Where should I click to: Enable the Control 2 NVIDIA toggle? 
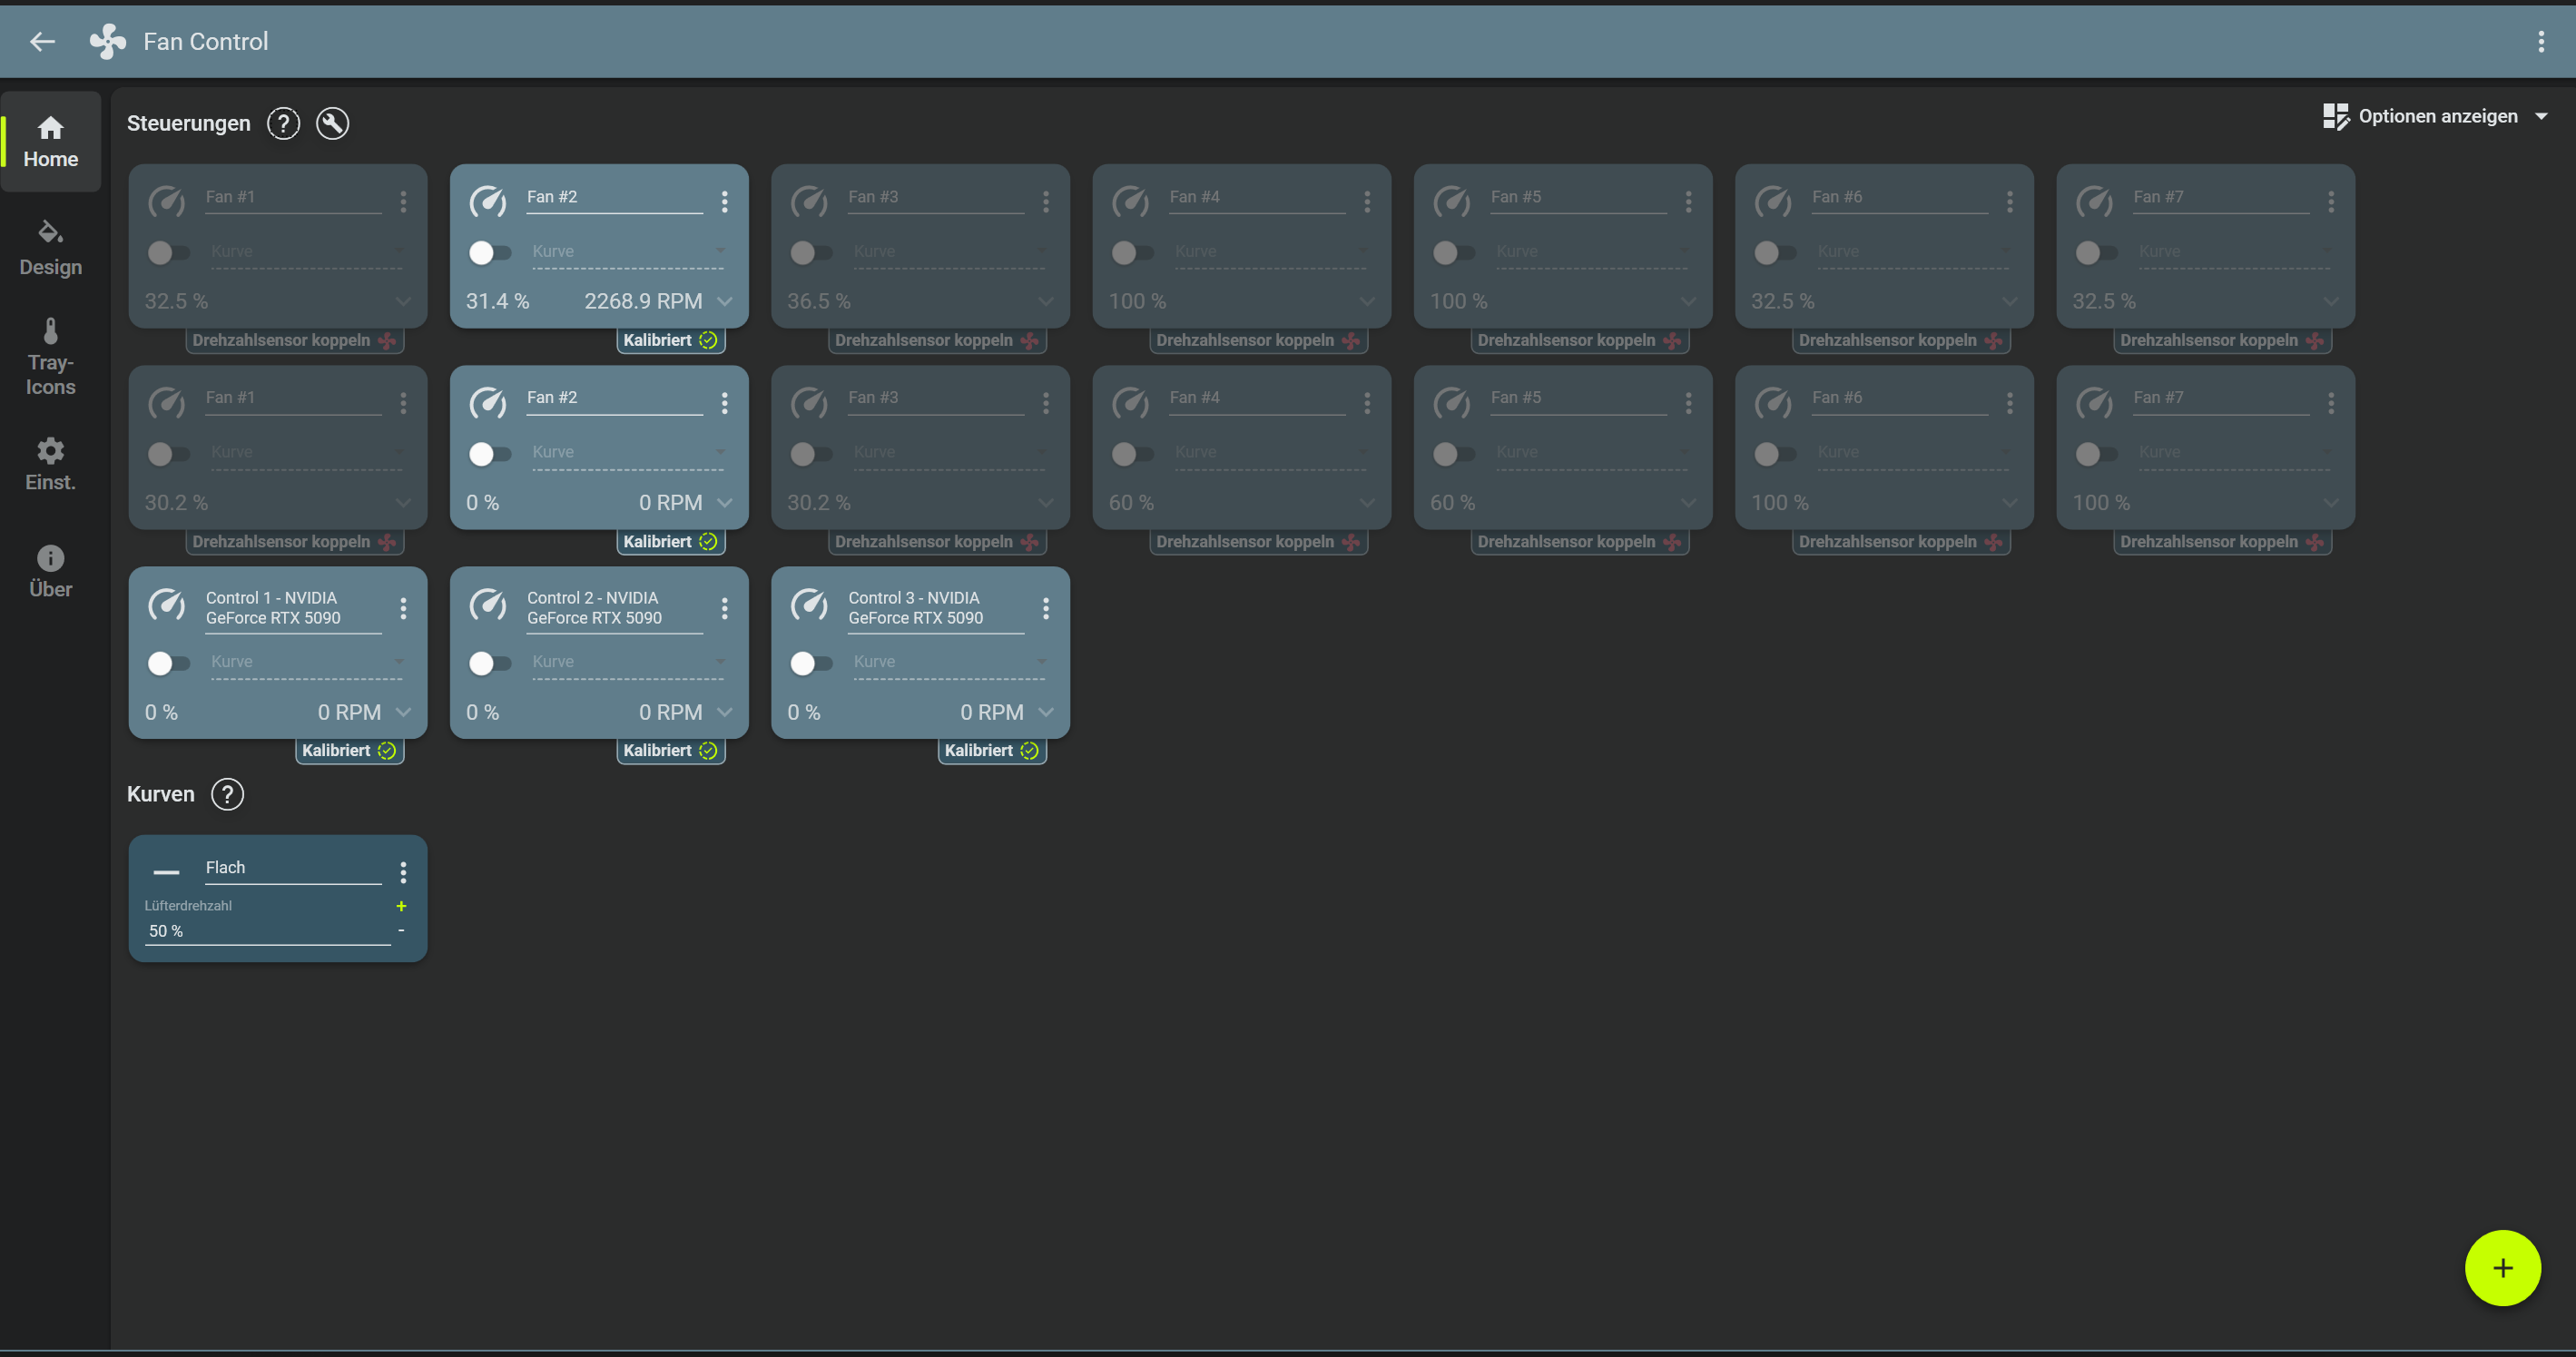[x=489, y=663]
